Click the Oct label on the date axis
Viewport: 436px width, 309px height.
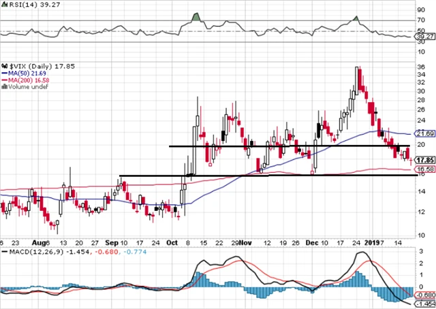(174, 243)
